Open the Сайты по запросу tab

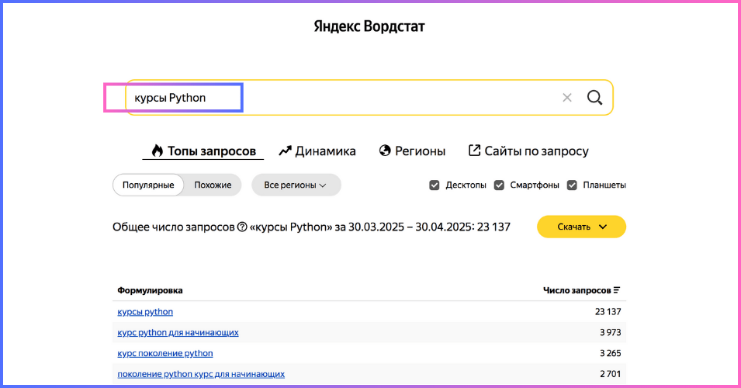[x=528, y=151]
